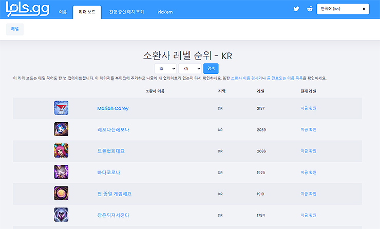Image resolution: width=380 pixels, height=229 pixels.
Task: Click the 레벨 column header
Action: [260, 91]
